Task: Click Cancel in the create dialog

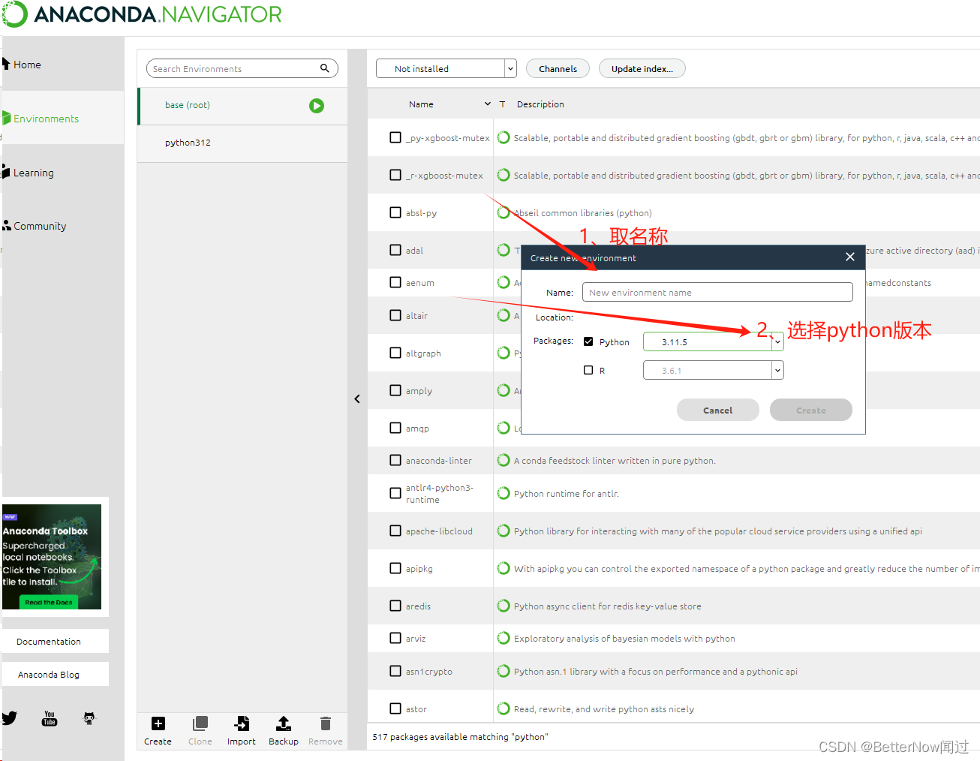Action: tap(718, 410)
